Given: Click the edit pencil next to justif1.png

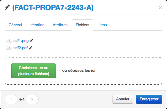Looking at the screenshot, I should pos(31,41).
